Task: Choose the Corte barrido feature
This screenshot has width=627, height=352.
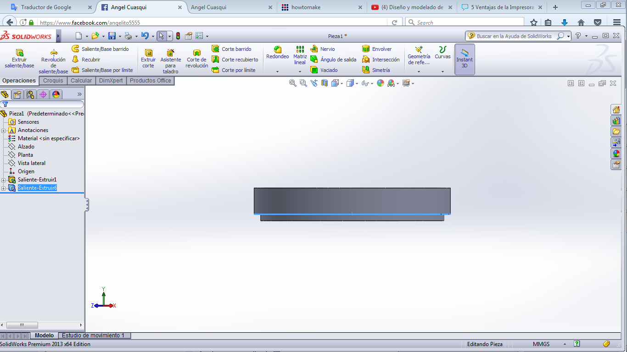Action: tap(231, 49)
